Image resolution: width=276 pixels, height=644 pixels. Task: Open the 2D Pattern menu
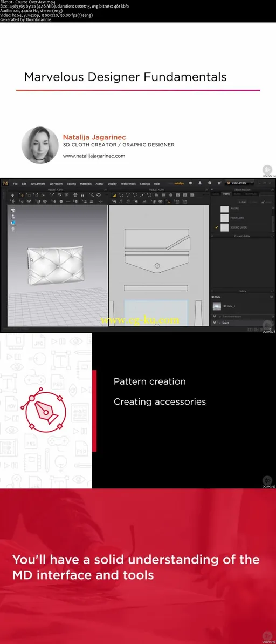pos(56,184)
